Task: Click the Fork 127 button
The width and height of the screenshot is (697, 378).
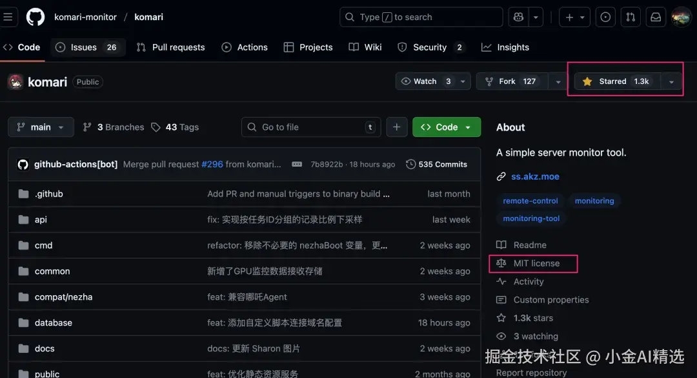Action: (x=512, y=81)
